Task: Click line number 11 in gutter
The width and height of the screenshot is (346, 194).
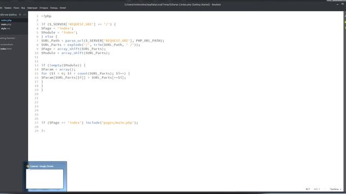Action: click(x=36, y=57)
